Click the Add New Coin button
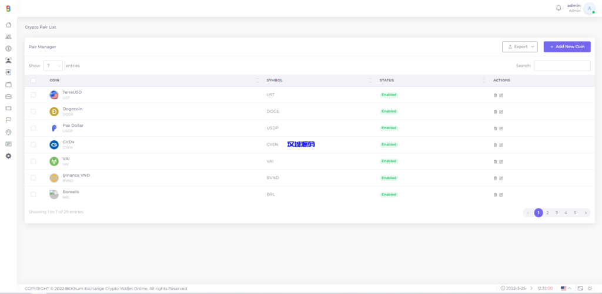Image resolution: width=602 pixels, height=294 pixels. point(567,47)
